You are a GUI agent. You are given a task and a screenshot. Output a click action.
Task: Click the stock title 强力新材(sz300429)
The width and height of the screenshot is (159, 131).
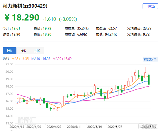[x=25, y=6]
